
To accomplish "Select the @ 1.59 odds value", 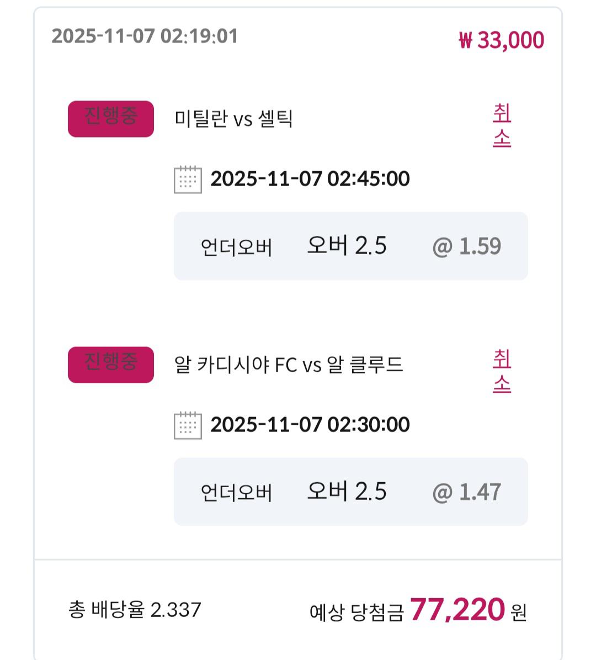I will coord(466,246).
